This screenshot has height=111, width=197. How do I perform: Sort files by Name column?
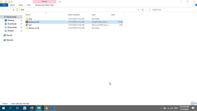click(x=28, y=15)
